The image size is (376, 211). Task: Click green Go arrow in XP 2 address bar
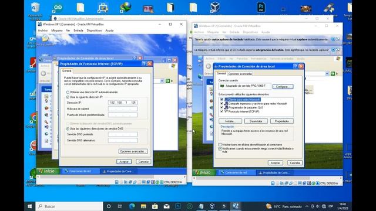click(x=333, y=74)
